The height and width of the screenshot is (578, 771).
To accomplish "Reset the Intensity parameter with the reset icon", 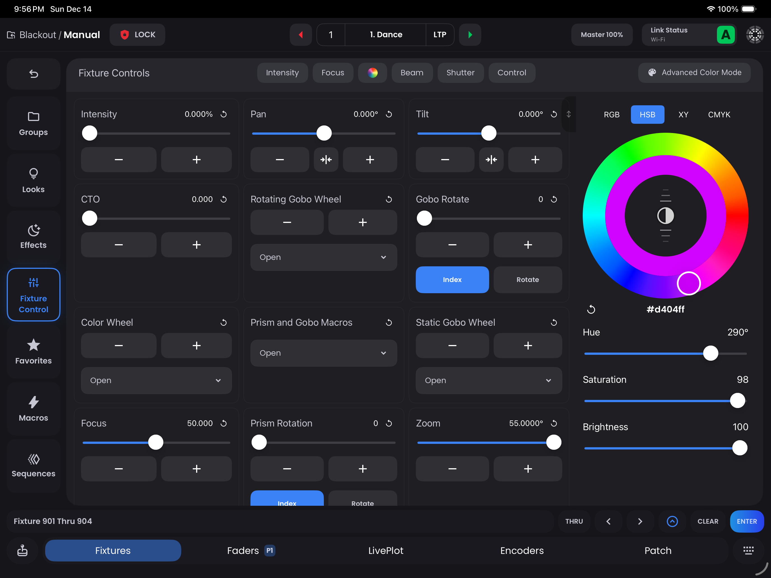I will (224, 114).
